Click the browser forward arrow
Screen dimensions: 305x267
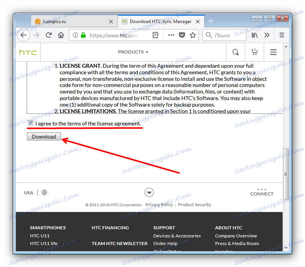tap(36, 35)
